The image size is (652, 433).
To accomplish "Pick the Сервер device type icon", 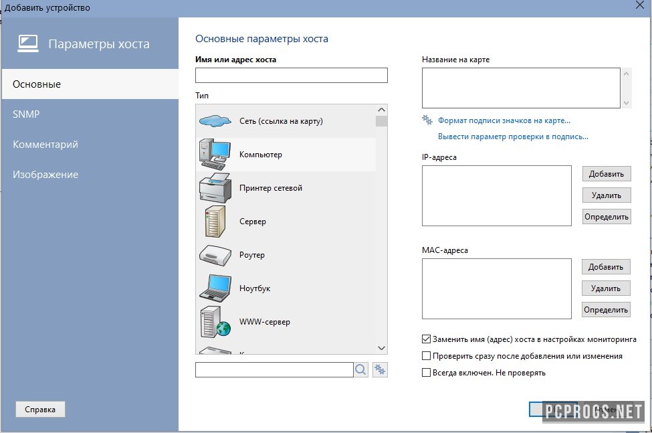I will 215,222.
